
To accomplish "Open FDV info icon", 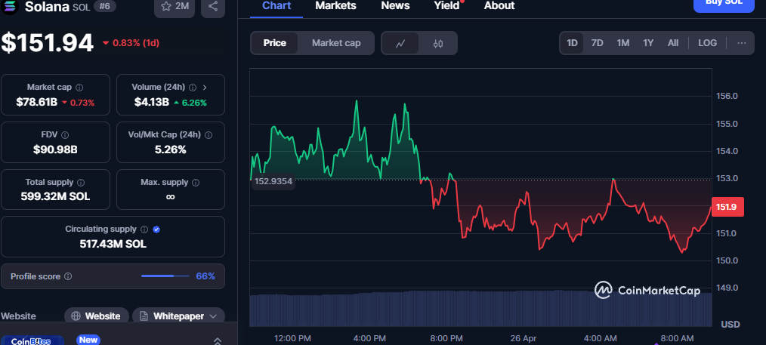I will click(65, 134).
